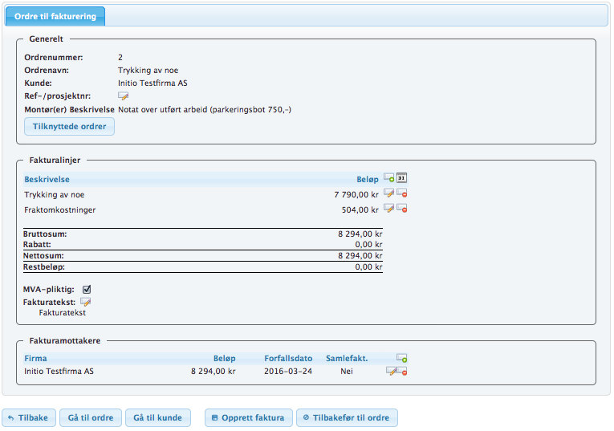614x431 pixels.
Task: Sort by the Beskrivelse column header
Action: click(x=47, y=179)
